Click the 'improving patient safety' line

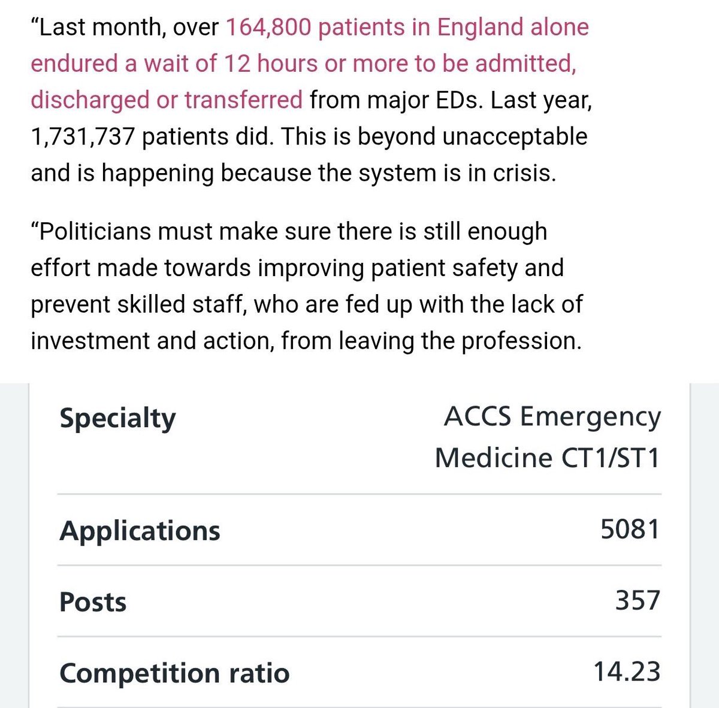(297, 268)
